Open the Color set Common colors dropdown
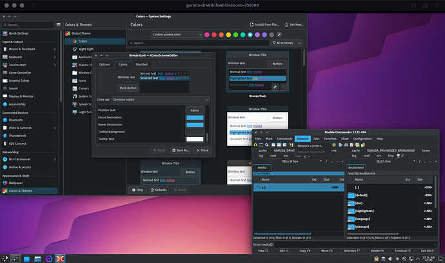This screenshot has width=445, height=263. click(x=161, y=100)
